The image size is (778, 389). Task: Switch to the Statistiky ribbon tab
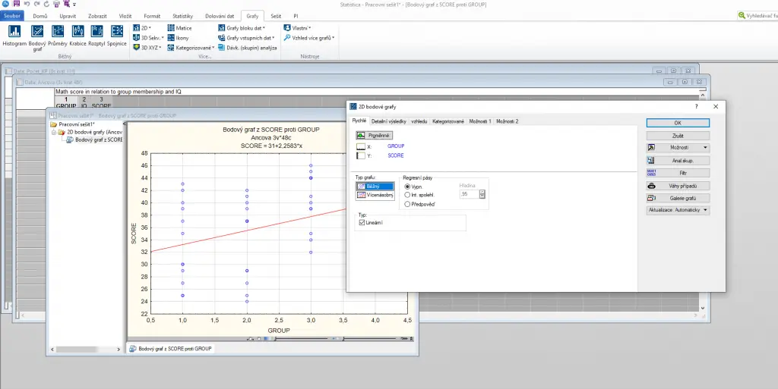tap(182, 15)
